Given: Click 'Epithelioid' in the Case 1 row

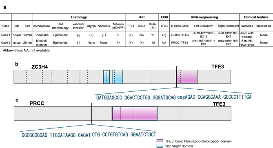Looking at the screenshot, I should 60,35.
